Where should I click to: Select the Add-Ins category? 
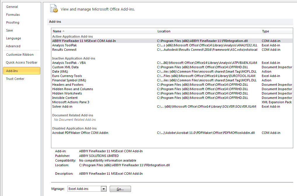tap(22, 71)
